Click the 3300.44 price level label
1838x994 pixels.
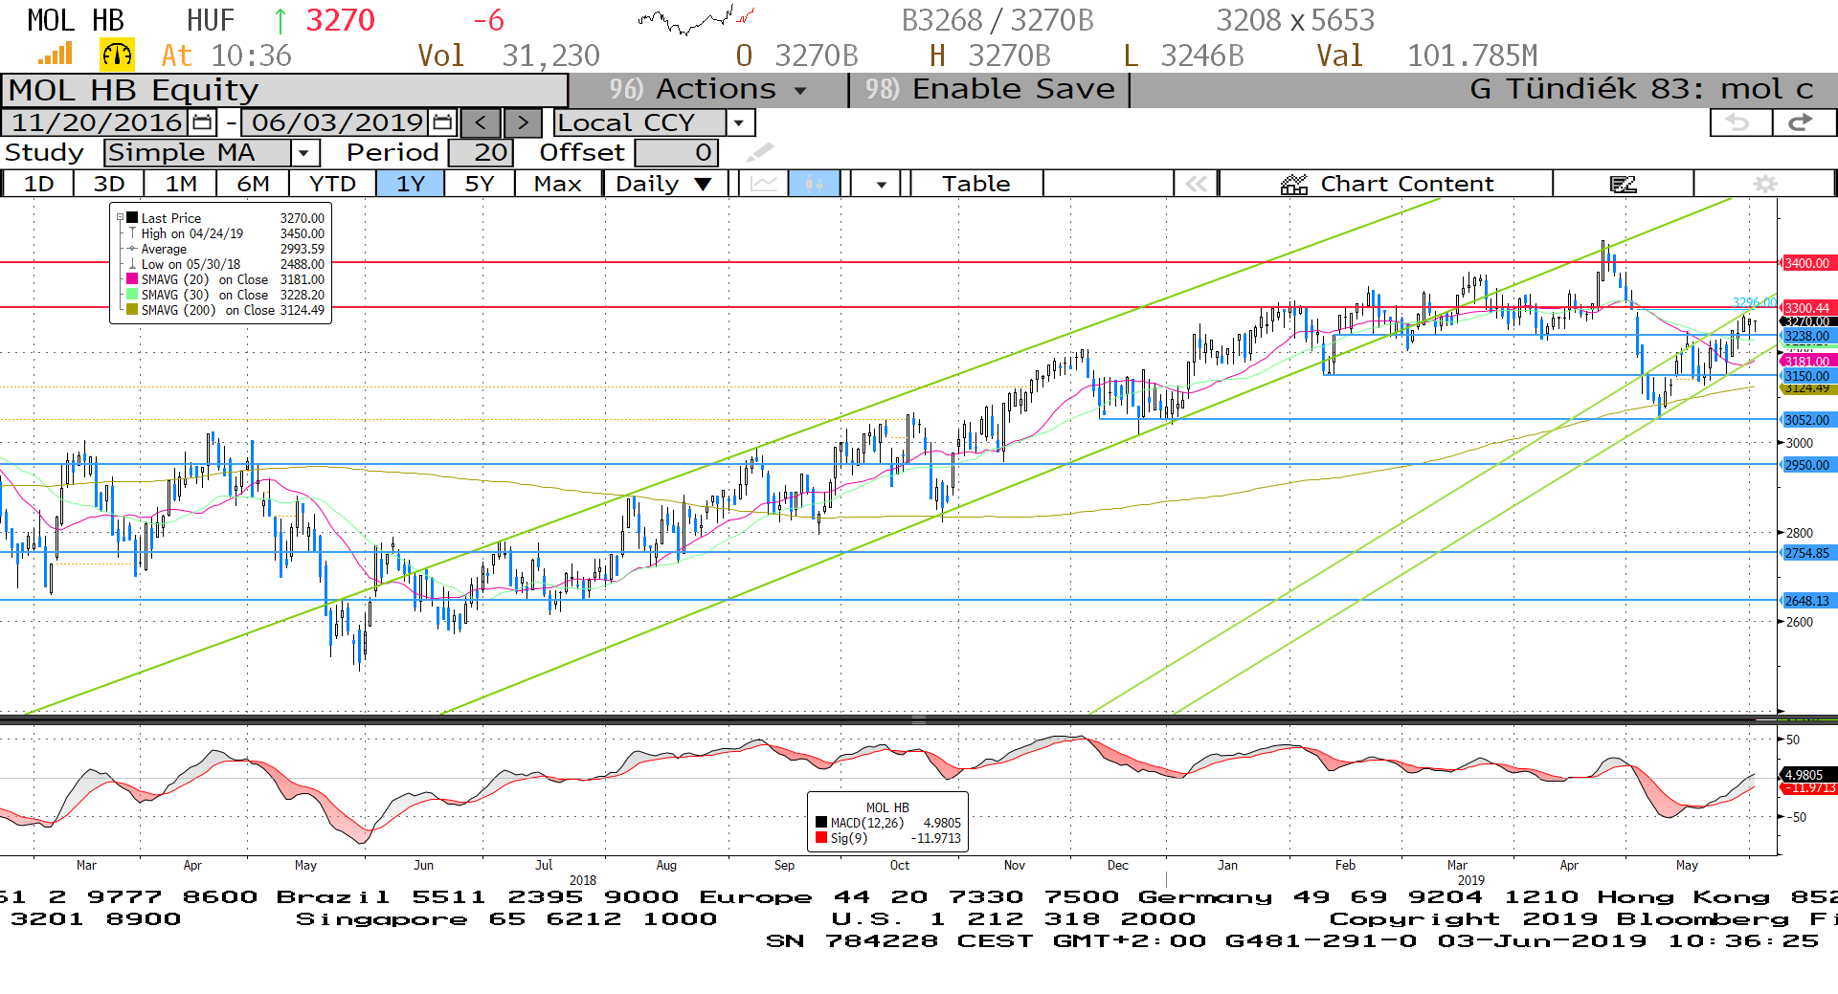click(1807, 308)
